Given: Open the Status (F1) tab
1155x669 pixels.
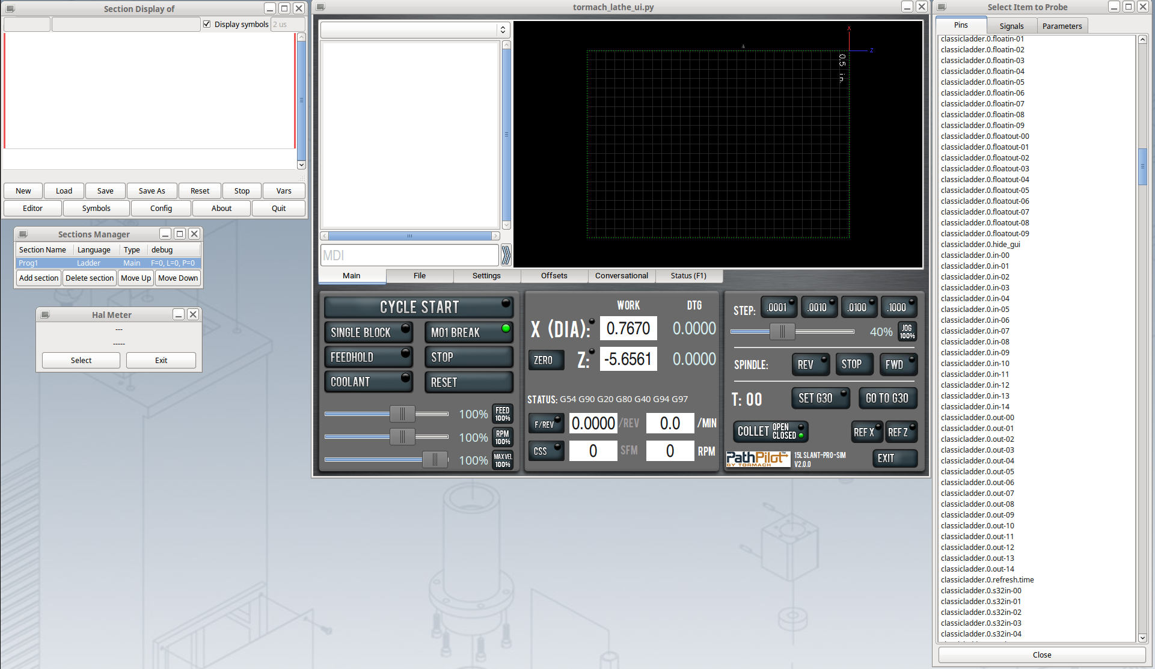Looking at the screenshot, I should 688,276.
